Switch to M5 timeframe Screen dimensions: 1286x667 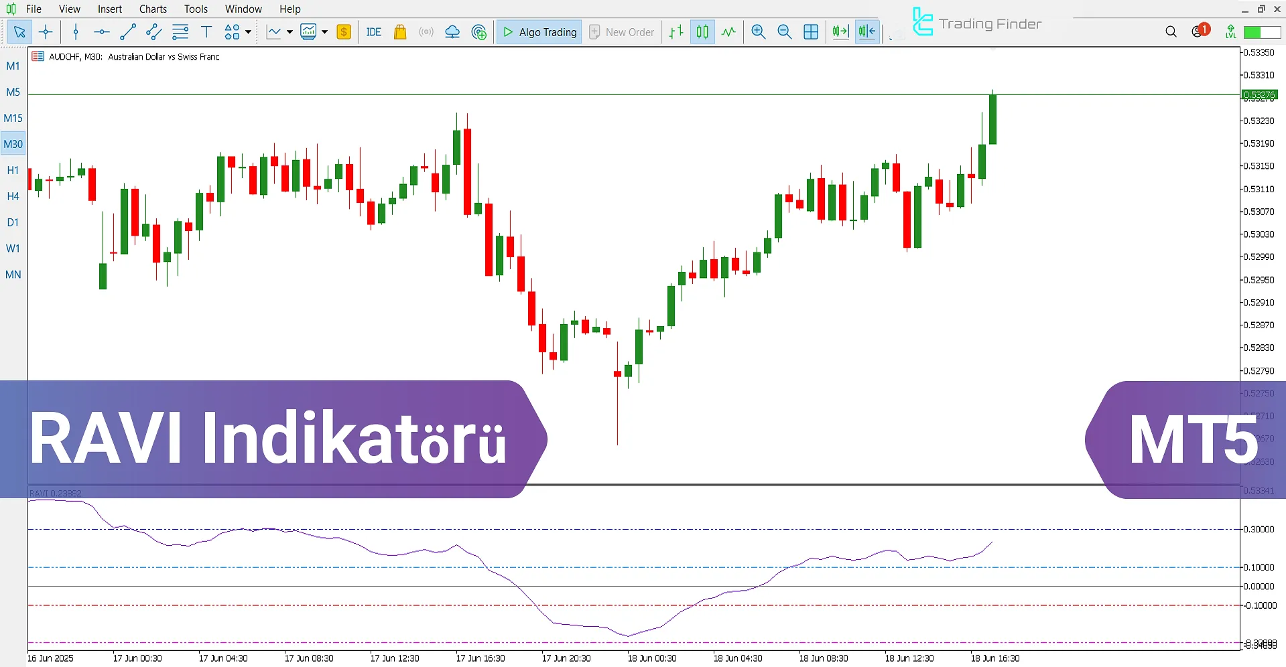tap(13, 92)
